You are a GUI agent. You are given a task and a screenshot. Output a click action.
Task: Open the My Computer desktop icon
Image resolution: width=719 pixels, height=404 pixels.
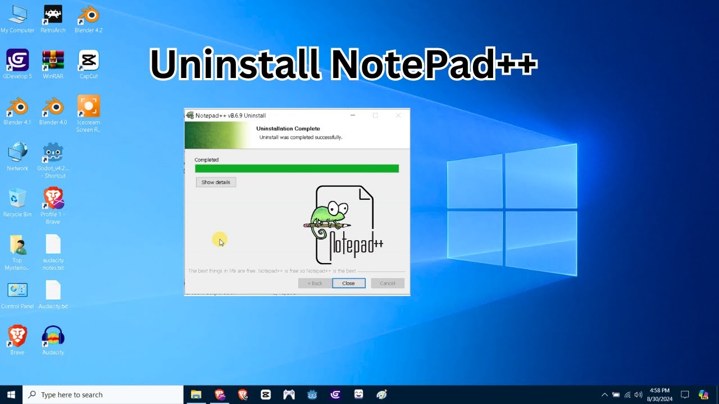coord(17,19)
